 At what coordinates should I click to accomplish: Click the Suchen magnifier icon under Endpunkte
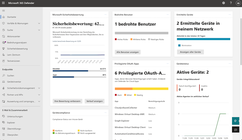coord(3,76)
